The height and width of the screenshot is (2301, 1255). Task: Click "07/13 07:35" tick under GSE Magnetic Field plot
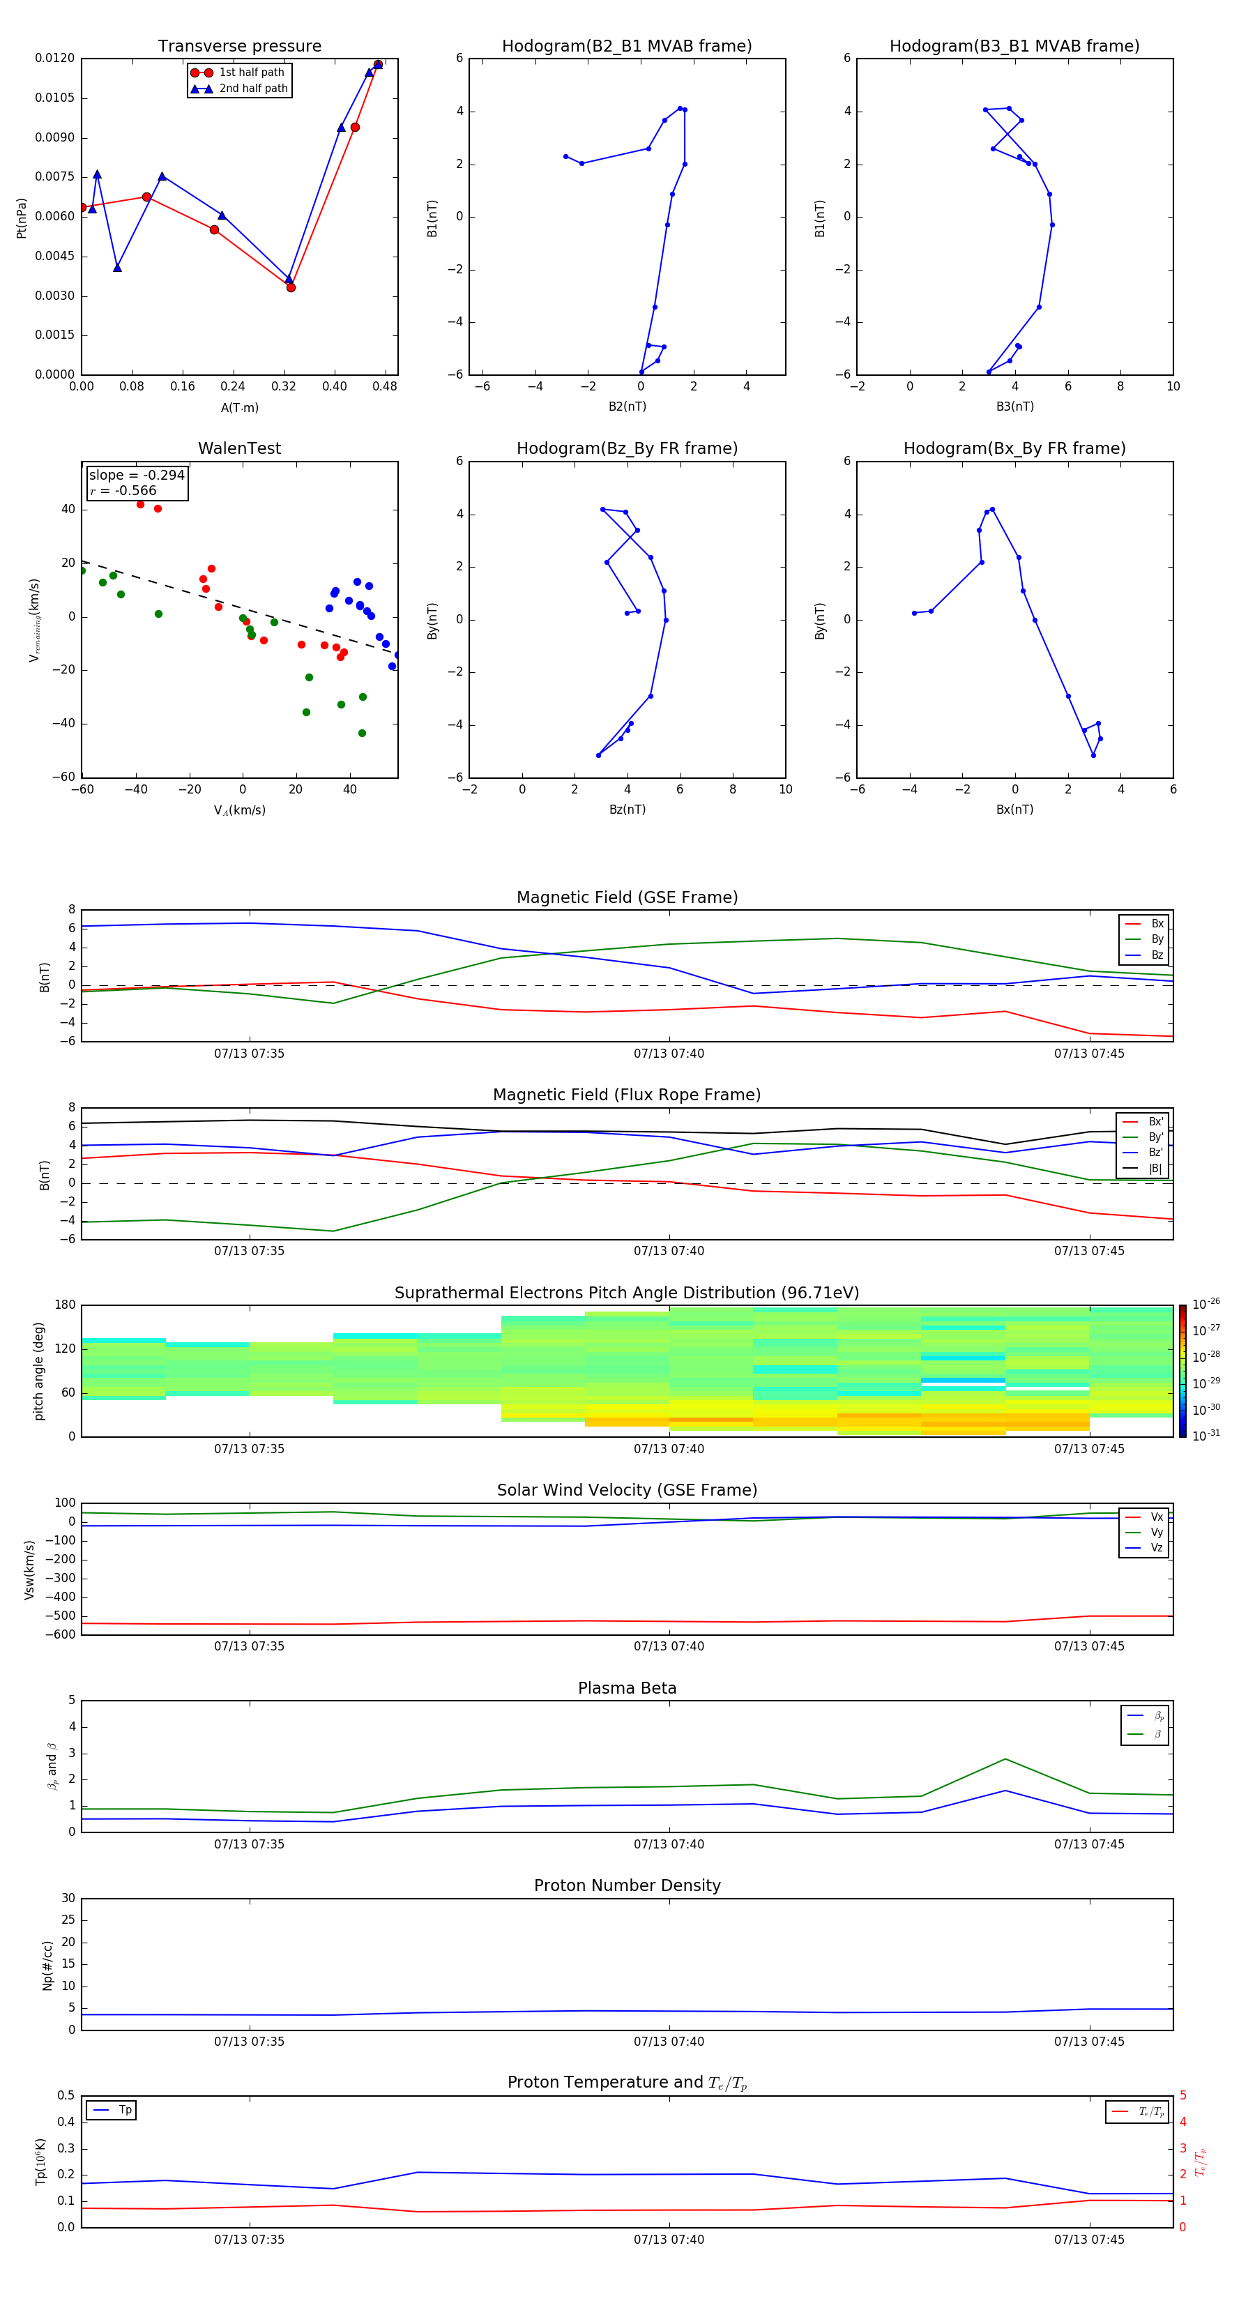[249, 1054]
